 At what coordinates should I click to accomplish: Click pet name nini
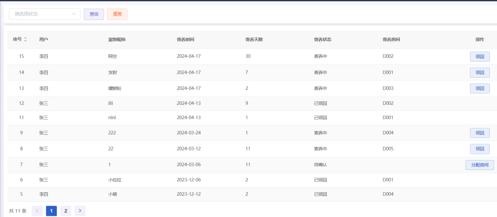tap(112, 118)
